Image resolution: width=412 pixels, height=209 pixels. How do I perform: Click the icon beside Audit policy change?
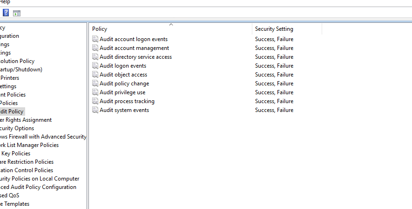click(95, 84)
